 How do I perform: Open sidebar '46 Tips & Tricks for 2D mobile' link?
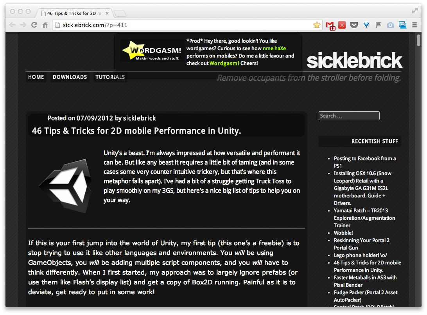click(367, 266)
